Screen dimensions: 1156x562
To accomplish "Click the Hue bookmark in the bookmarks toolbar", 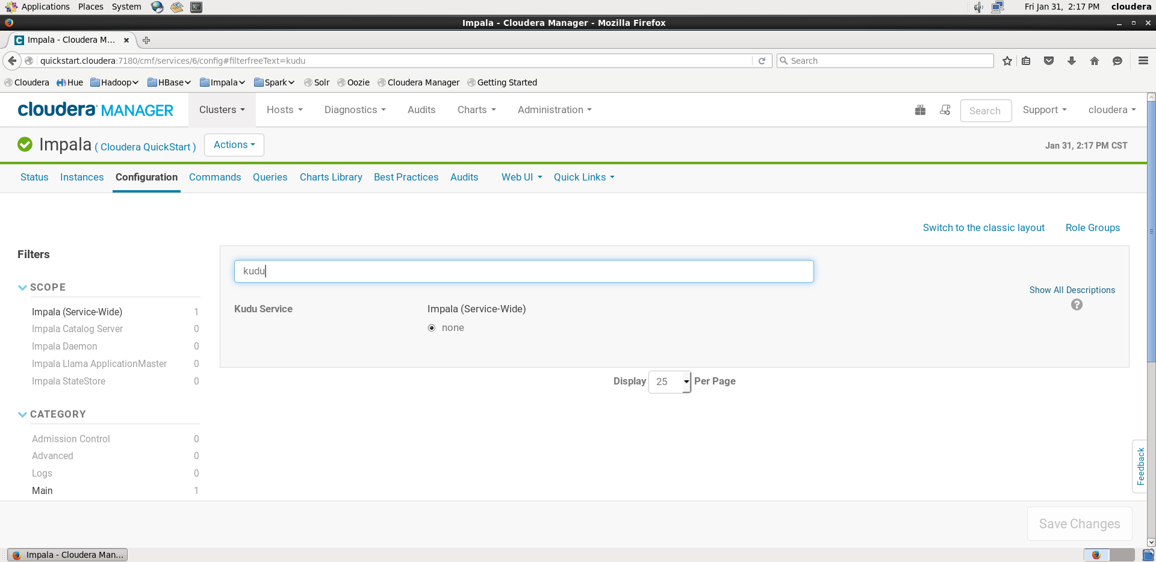I will 69,82.
